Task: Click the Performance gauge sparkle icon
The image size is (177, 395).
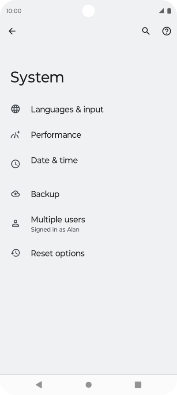Action: [15, 135]
